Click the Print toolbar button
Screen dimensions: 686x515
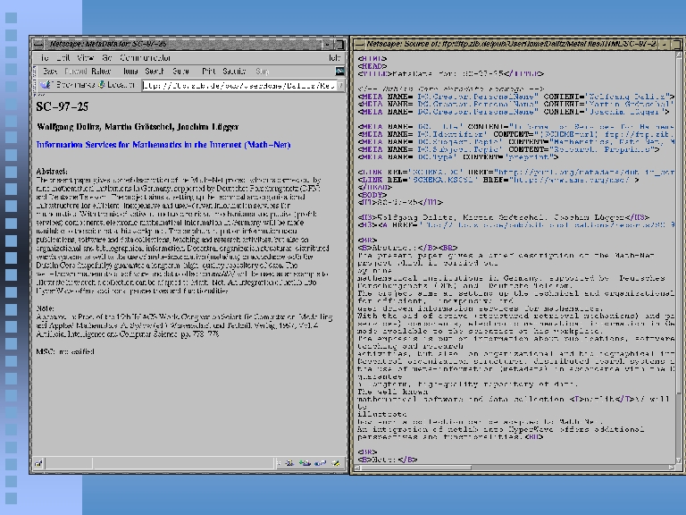208,71
